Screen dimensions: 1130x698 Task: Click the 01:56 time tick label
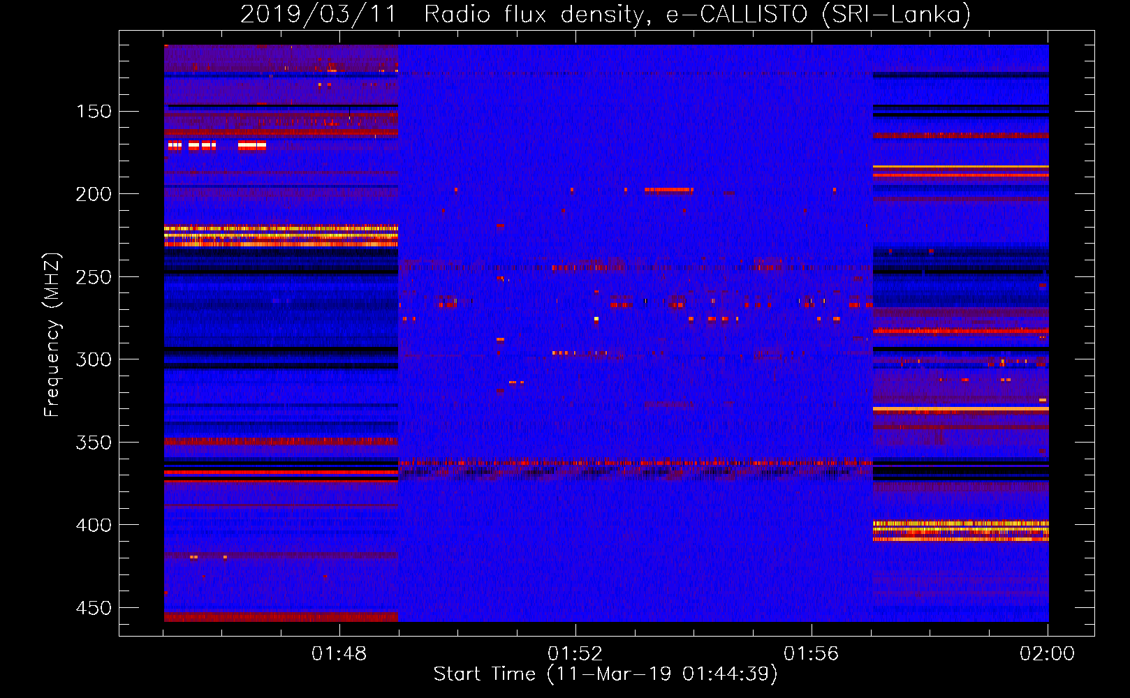812,654
